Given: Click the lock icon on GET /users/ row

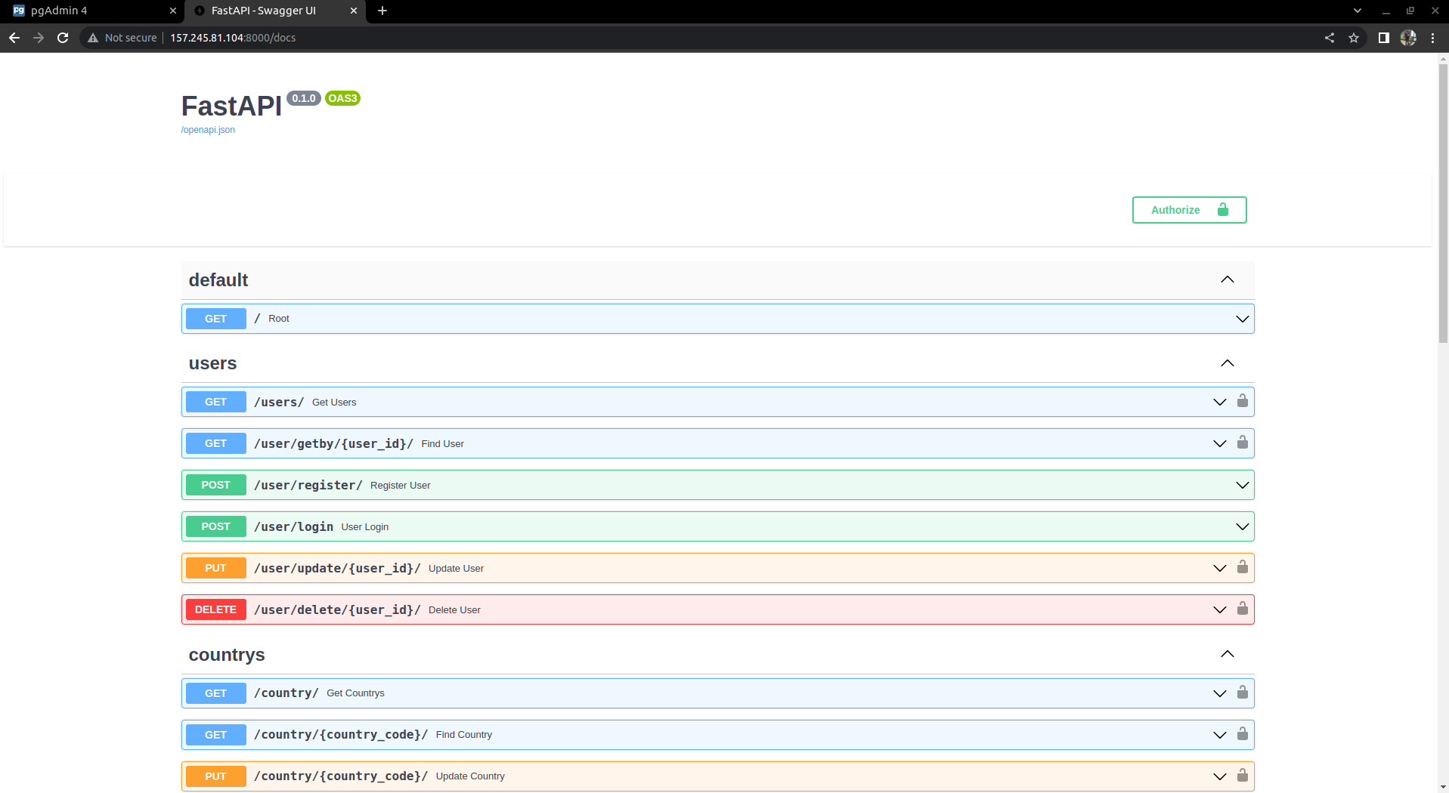Looking at the screenshot, I should pyautogui.click(x=1242, y=401).
